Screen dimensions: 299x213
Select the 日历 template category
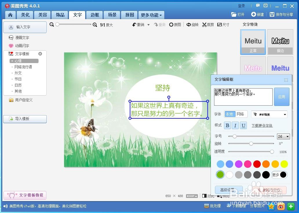(18, 85)
